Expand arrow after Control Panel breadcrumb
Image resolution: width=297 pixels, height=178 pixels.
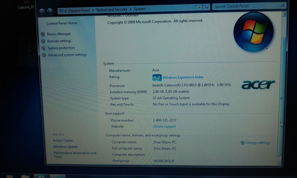[93, 10]
